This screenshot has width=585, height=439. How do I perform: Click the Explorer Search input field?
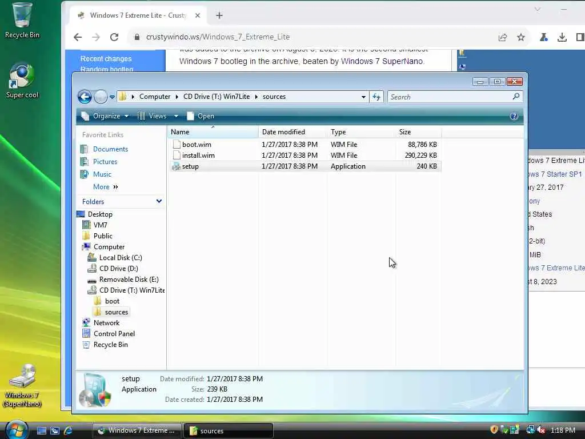(x=450, y=97)
